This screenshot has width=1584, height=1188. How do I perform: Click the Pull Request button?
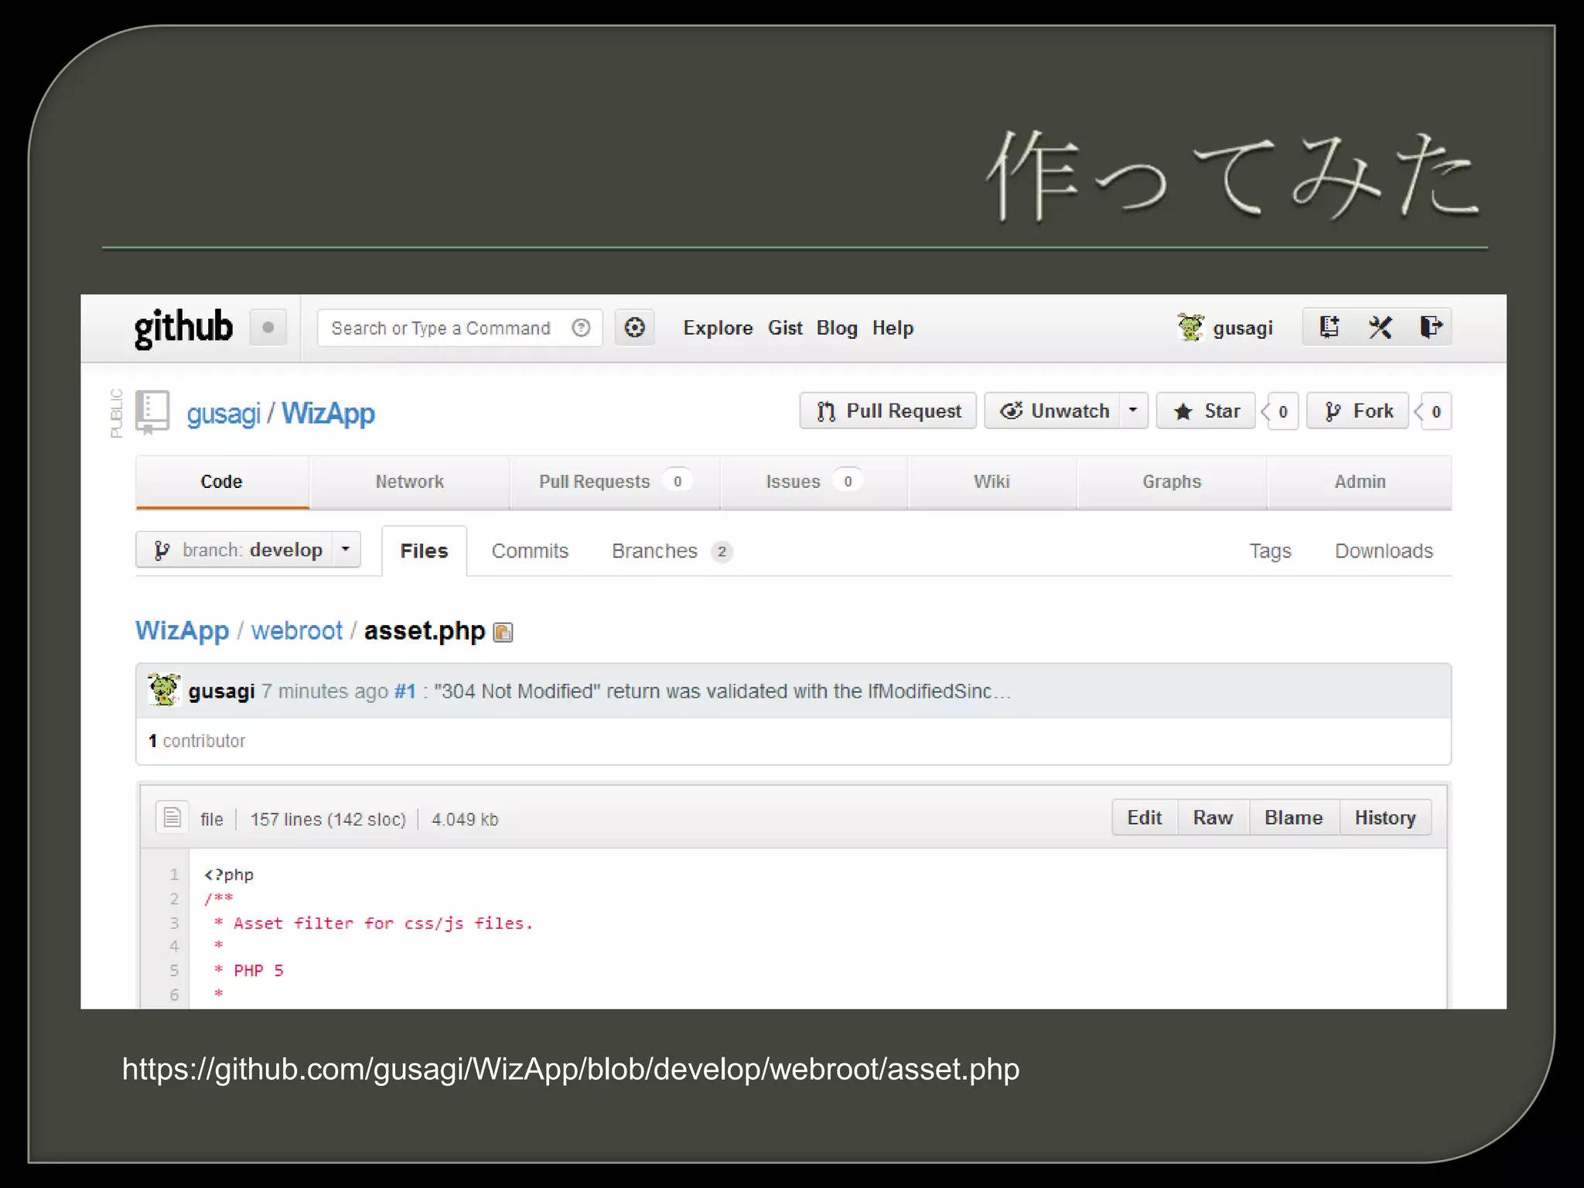pyautogui.click(x=888, y=411)
